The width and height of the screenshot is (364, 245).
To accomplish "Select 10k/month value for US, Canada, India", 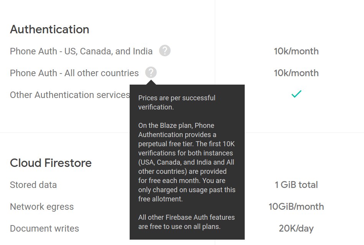I will (x=296, y=51).
